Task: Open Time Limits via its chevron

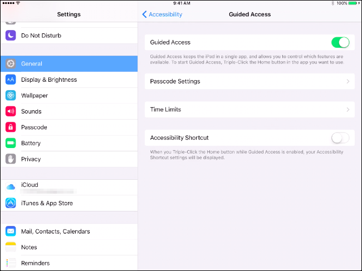Action: 348,110
